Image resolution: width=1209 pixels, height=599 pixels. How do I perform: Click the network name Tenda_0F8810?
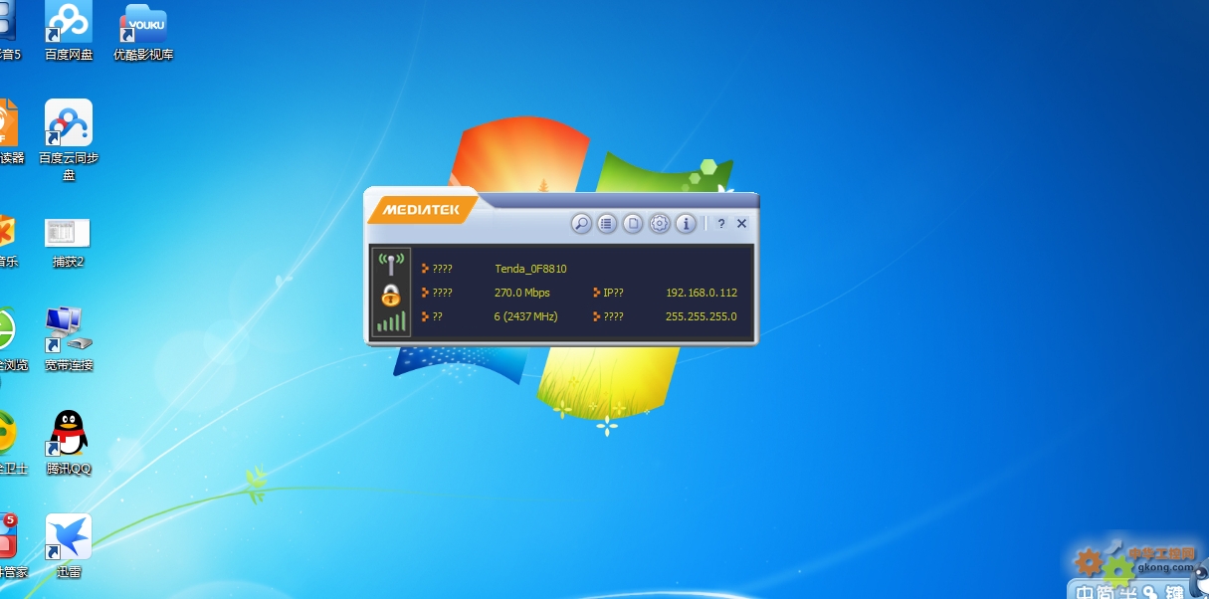click(x=530, y=269)
